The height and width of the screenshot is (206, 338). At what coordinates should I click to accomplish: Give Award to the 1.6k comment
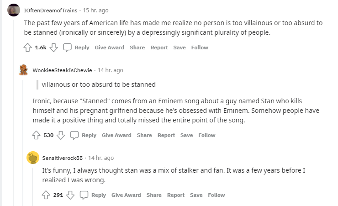110,48
